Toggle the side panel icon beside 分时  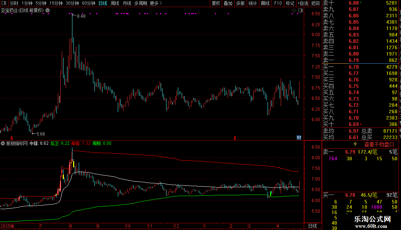coord(4,3)
